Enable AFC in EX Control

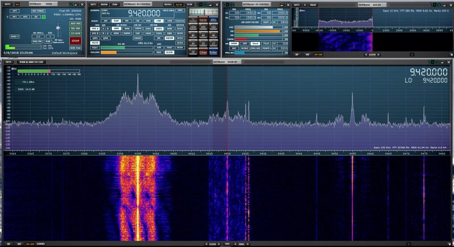coord(234,48)
